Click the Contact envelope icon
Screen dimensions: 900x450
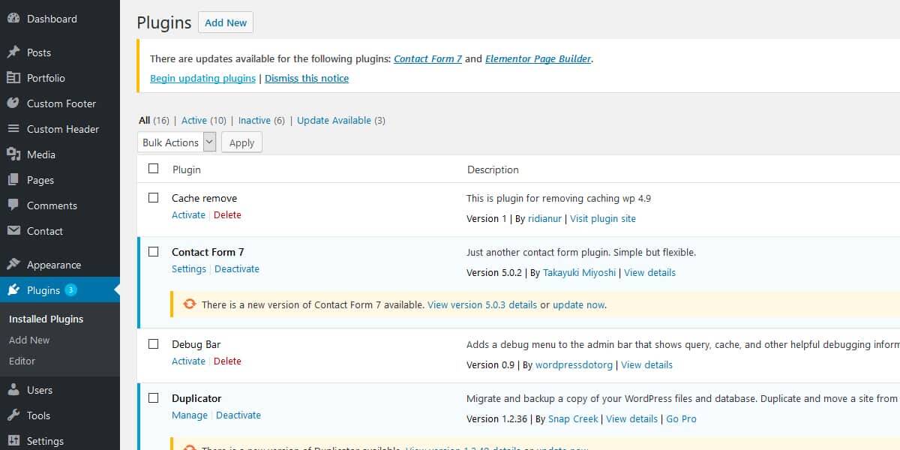click(x=13, y=231)
